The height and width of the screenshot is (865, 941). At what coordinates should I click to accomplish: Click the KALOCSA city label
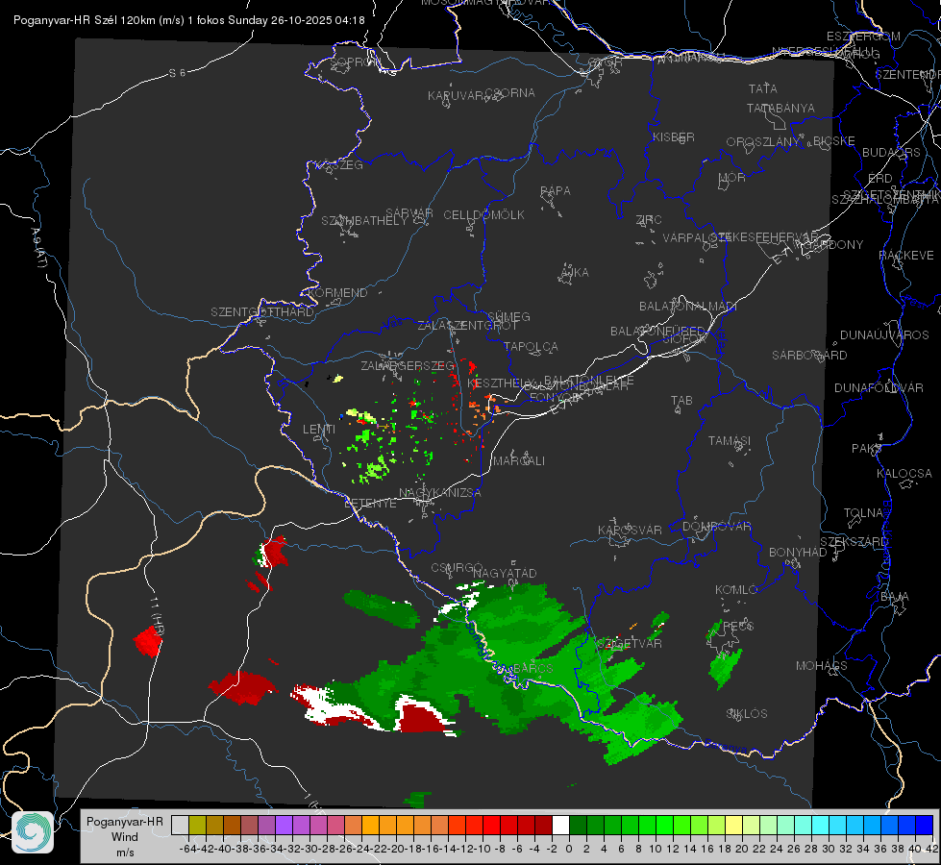(904, 474)
